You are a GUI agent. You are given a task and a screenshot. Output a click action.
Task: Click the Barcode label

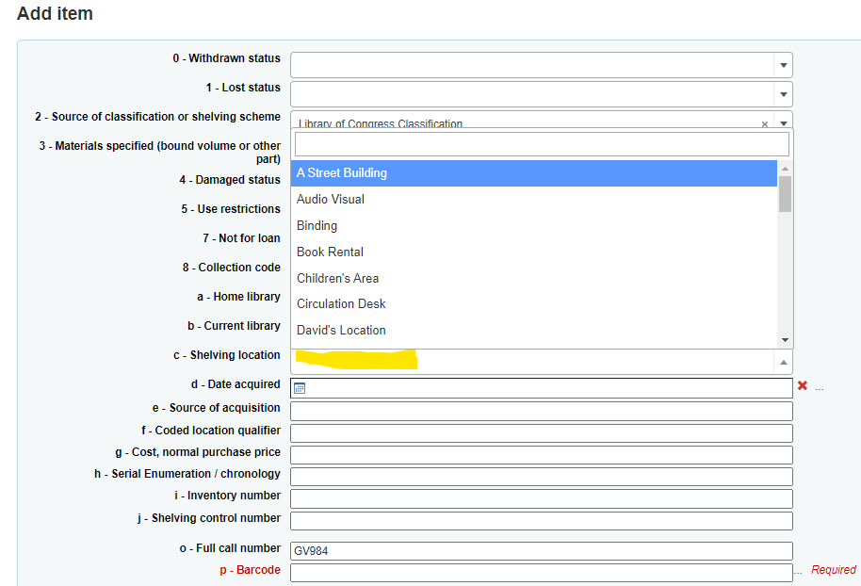pos(250,570)
